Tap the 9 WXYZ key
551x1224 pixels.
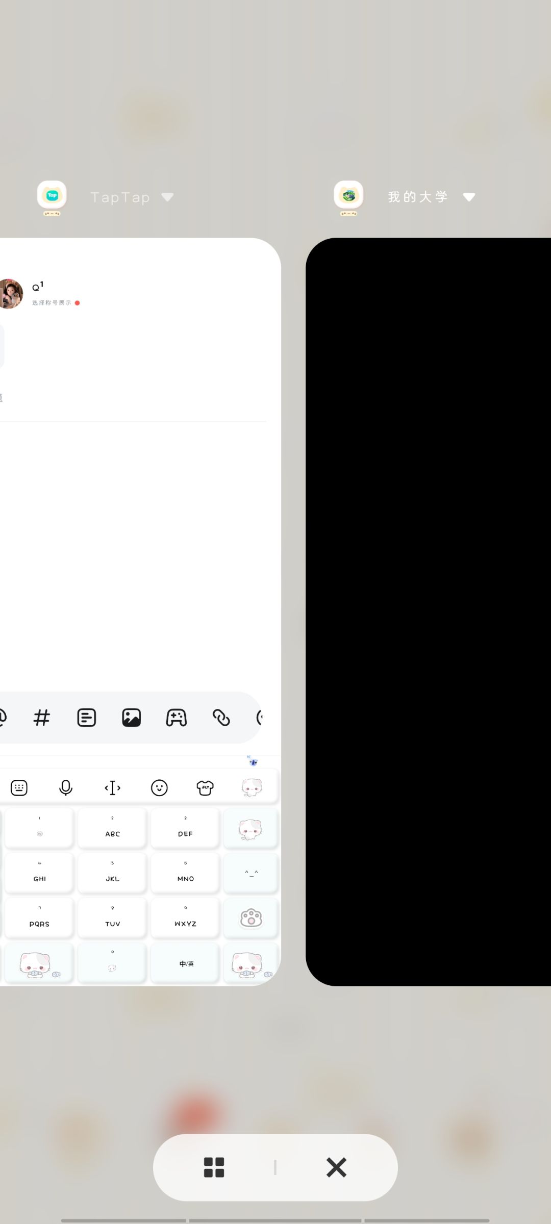[x=185, y=918]
